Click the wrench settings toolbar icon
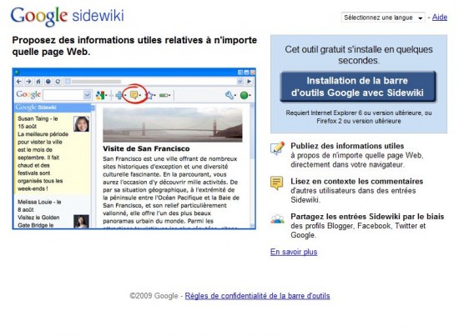459x336 pixels. (229, 95)
